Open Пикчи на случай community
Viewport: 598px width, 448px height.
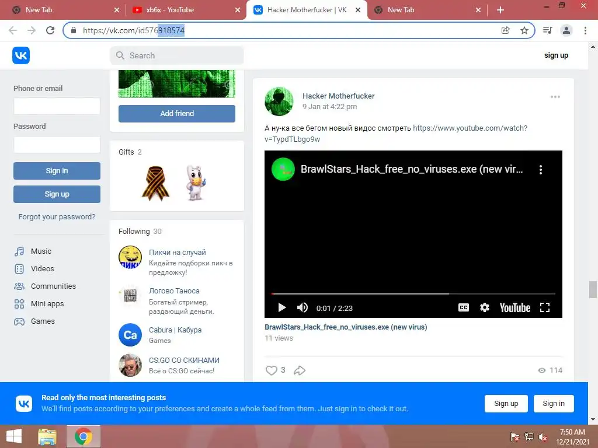pyautogui.click(x=178, y=252)
